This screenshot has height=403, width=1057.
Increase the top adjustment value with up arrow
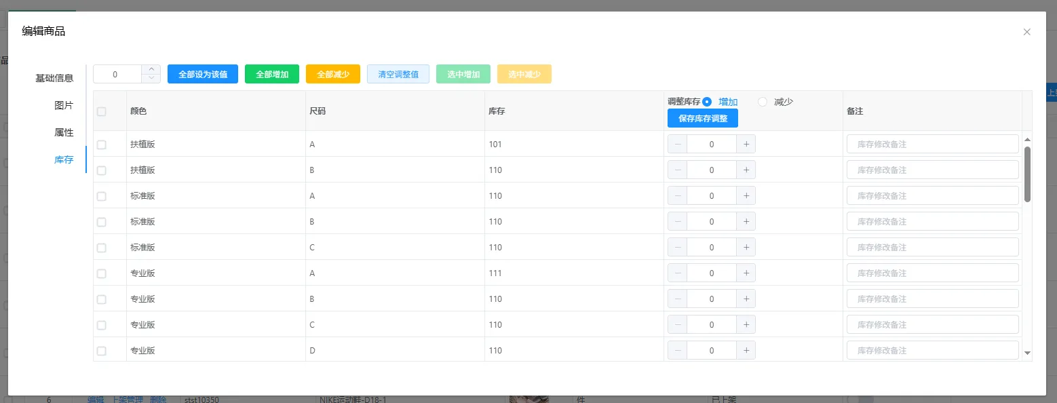coord(151,70)
